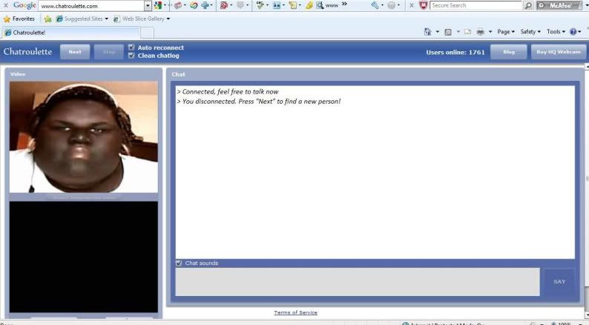589x325 pixels.
Task: Click the Secure Search input field
Action: coord(476,5)
